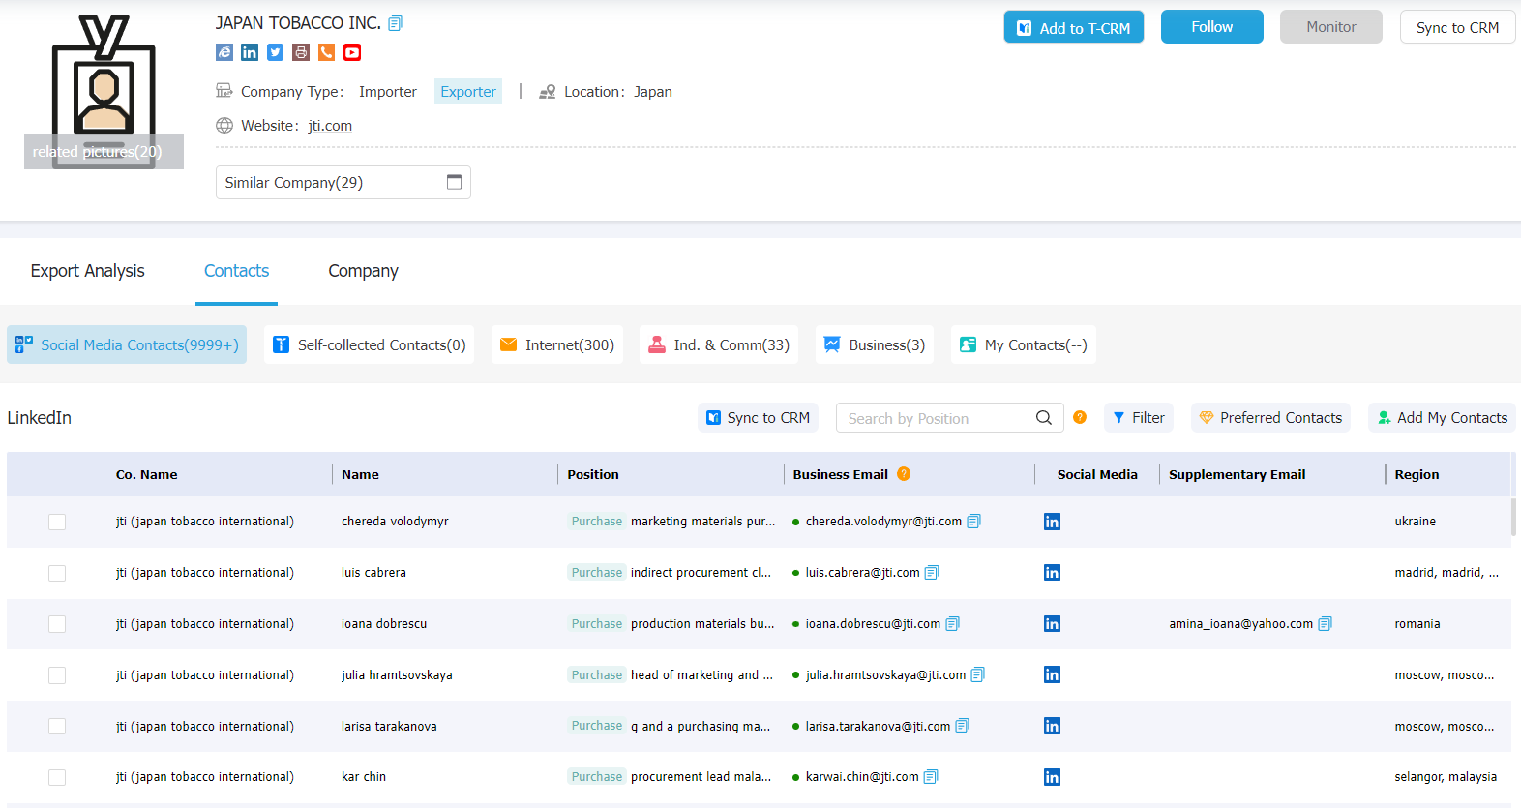Copy email julia.hramtsovskaya@jti.com
Image resolution: width=1521 pixels, height=808 pixels.
click(977, 674)
